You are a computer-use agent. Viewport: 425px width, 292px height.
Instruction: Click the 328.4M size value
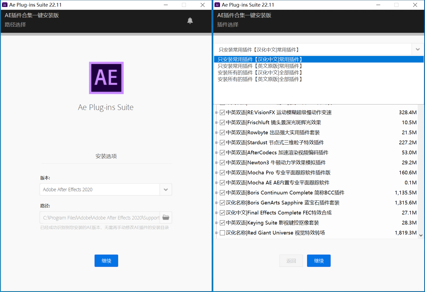coord(408,113)
